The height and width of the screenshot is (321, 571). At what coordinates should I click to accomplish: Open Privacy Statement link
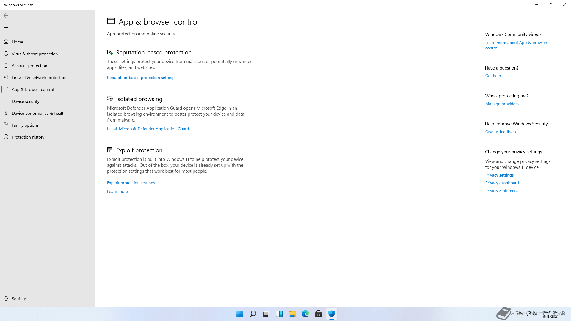click(x=502, y=191)
